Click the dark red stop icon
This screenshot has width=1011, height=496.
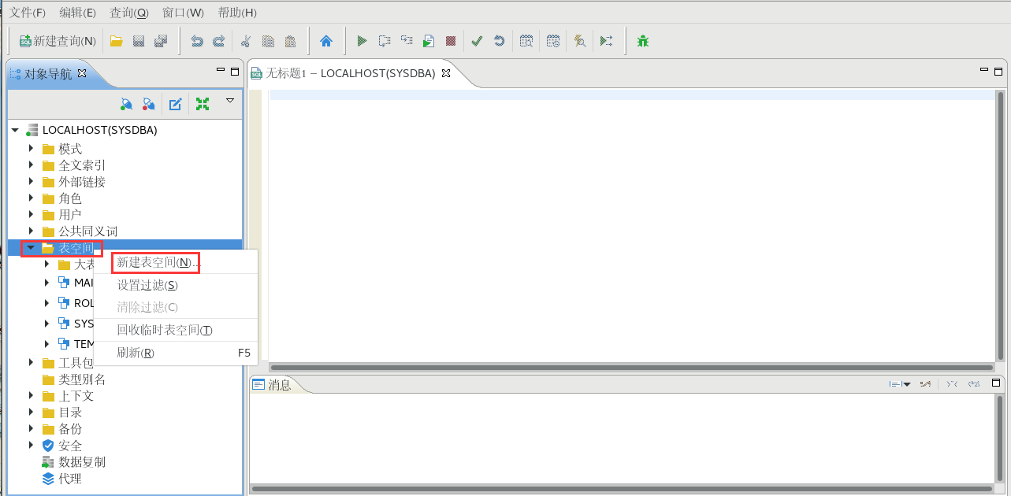[451, 41]
